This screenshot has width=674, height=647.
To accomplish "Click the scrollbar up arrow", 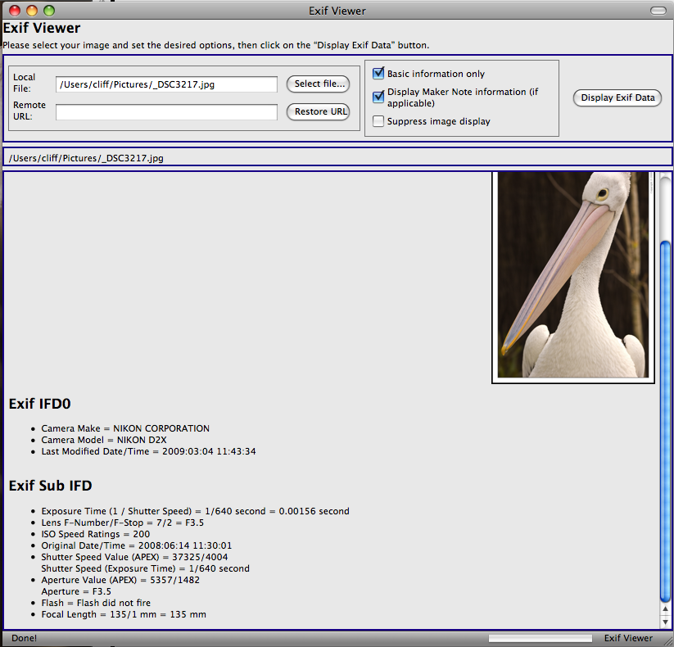I will 665,609.
